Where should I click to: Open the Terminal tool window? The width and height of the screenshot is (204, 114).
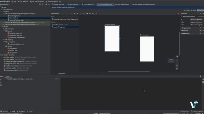pyautogui.click(x=4, y=111)
